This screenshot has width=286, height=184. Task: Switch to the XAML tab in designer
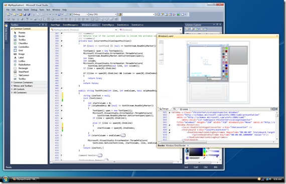point(184,109)
